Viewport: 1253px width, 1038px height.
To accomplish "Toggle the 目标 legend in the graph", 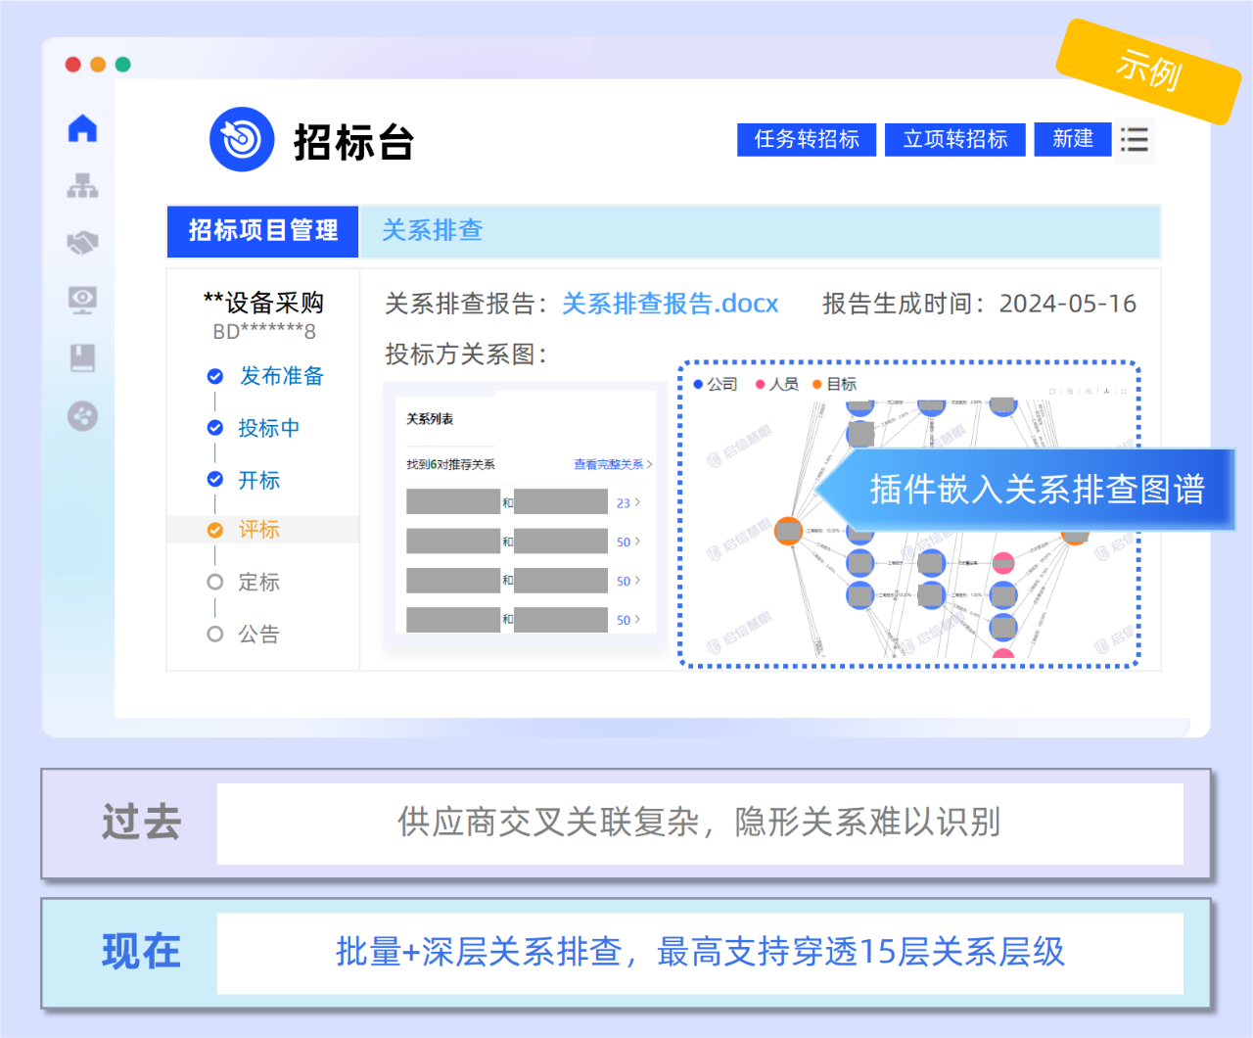I will (835, 384).
